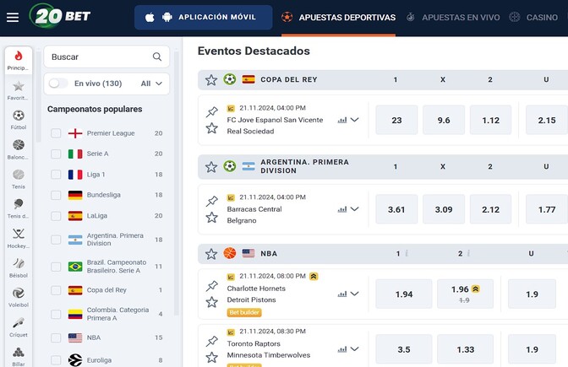
Task: Star the Charlotte Hornets vs Detroit Pistons match
Action: coord(212,302)
